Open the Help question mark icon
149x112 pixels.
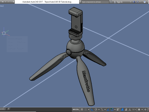(x=145, y=2)
